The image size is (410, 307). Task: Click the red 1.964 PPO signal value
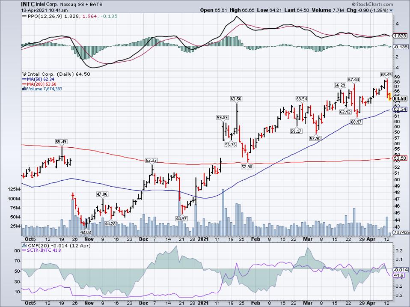click(90, 16)
